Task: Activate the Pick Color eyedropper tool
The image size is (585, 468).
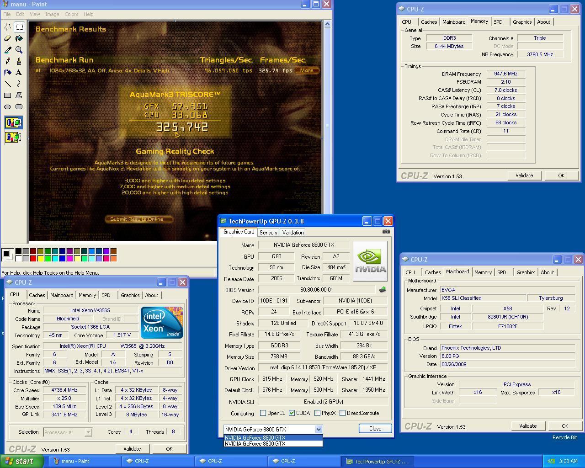Action: point(8,50)
